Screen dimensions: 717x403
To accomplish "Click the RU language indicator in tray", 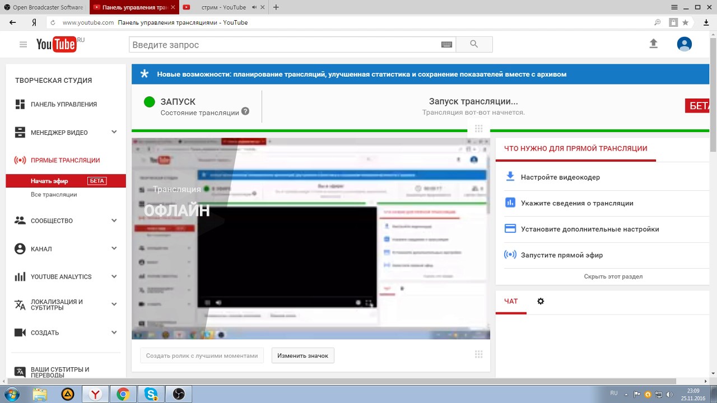I will coord(614,393).
